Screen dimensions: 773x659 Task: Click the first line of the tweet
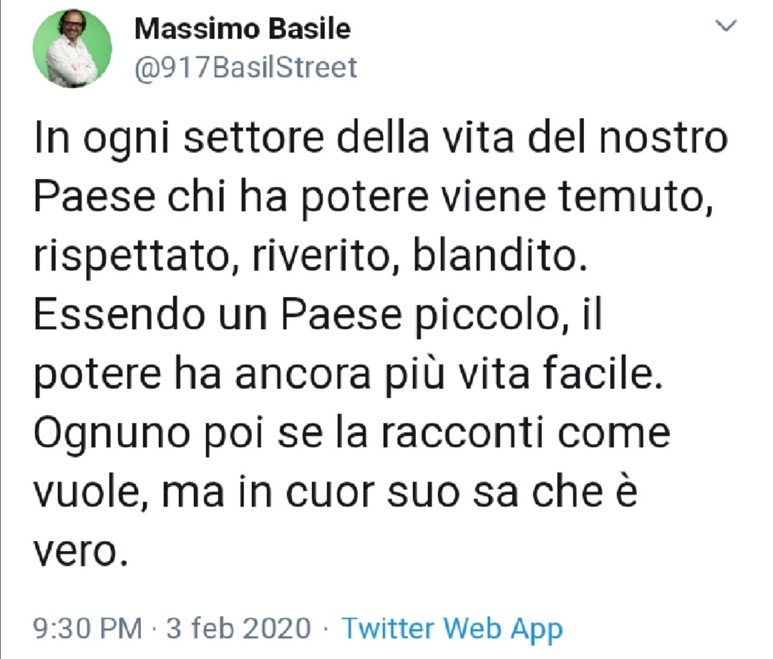(379, 136)
